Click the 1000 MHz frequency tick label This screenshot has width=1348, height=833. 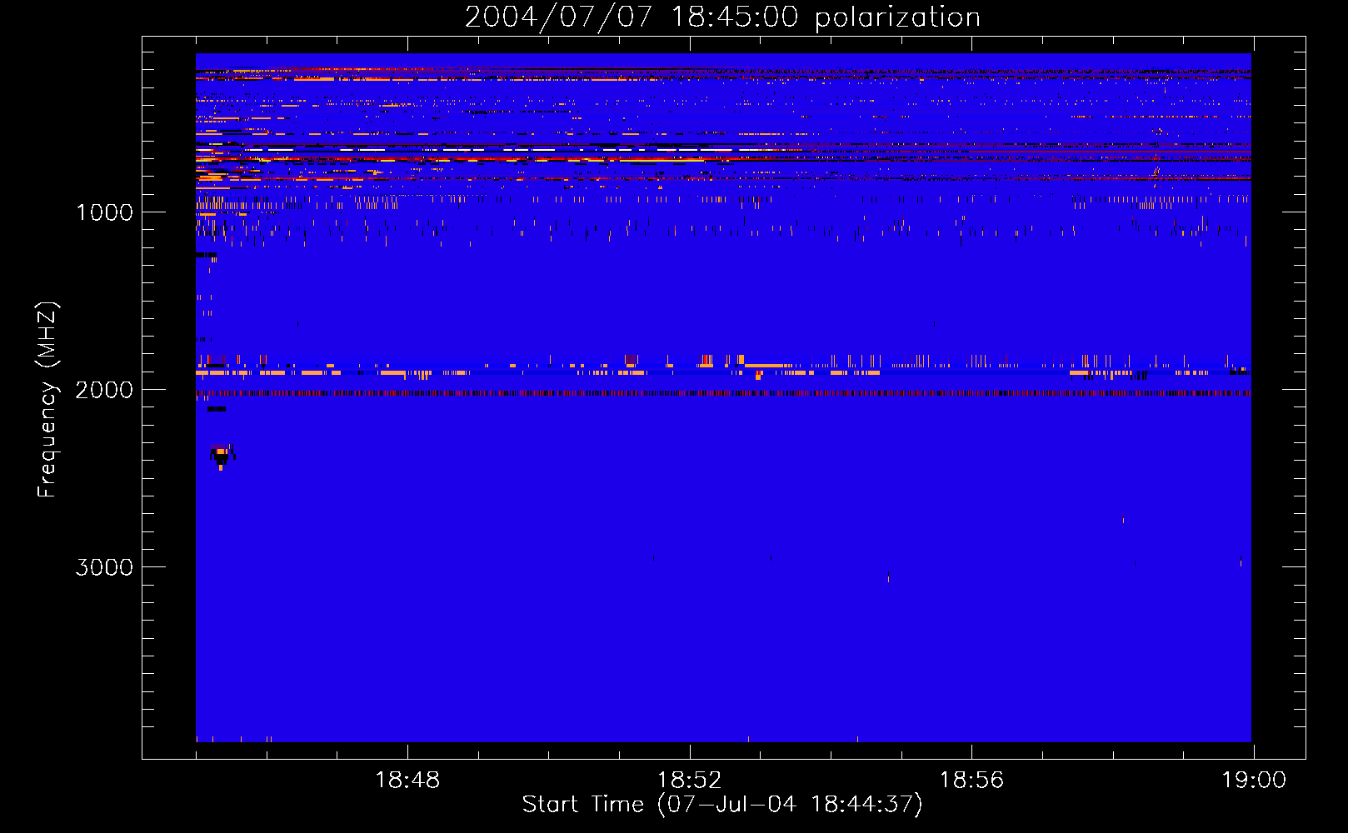point(105,212)
